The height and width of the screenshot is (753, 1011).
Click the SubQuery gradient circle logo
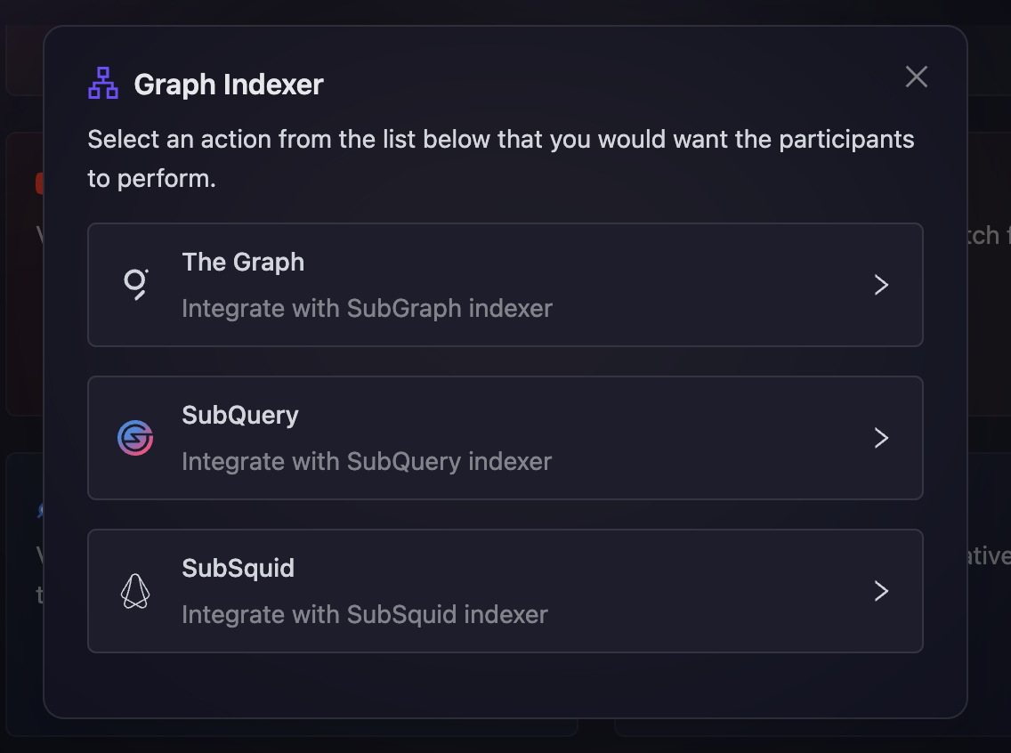[136, 437]
